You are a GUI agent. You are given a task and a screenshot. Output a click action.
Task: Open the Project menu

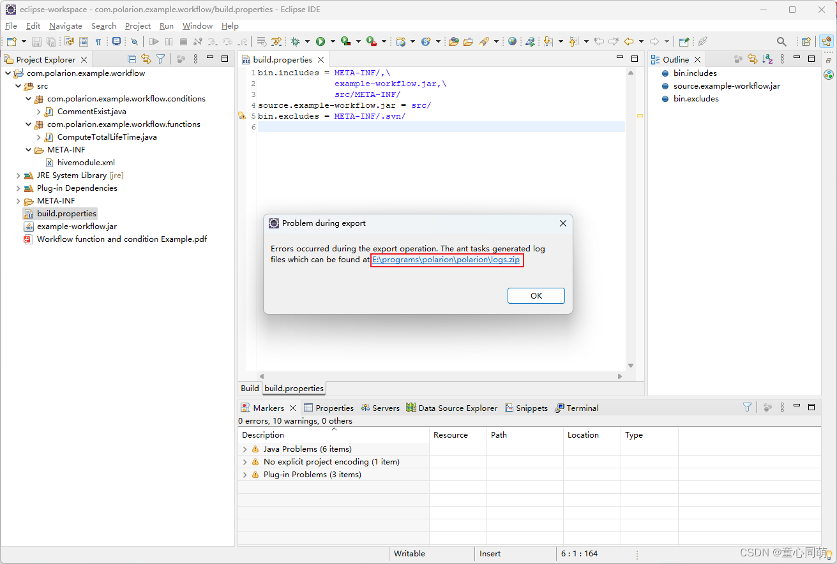pyautogui.click(x=138, y=26)
